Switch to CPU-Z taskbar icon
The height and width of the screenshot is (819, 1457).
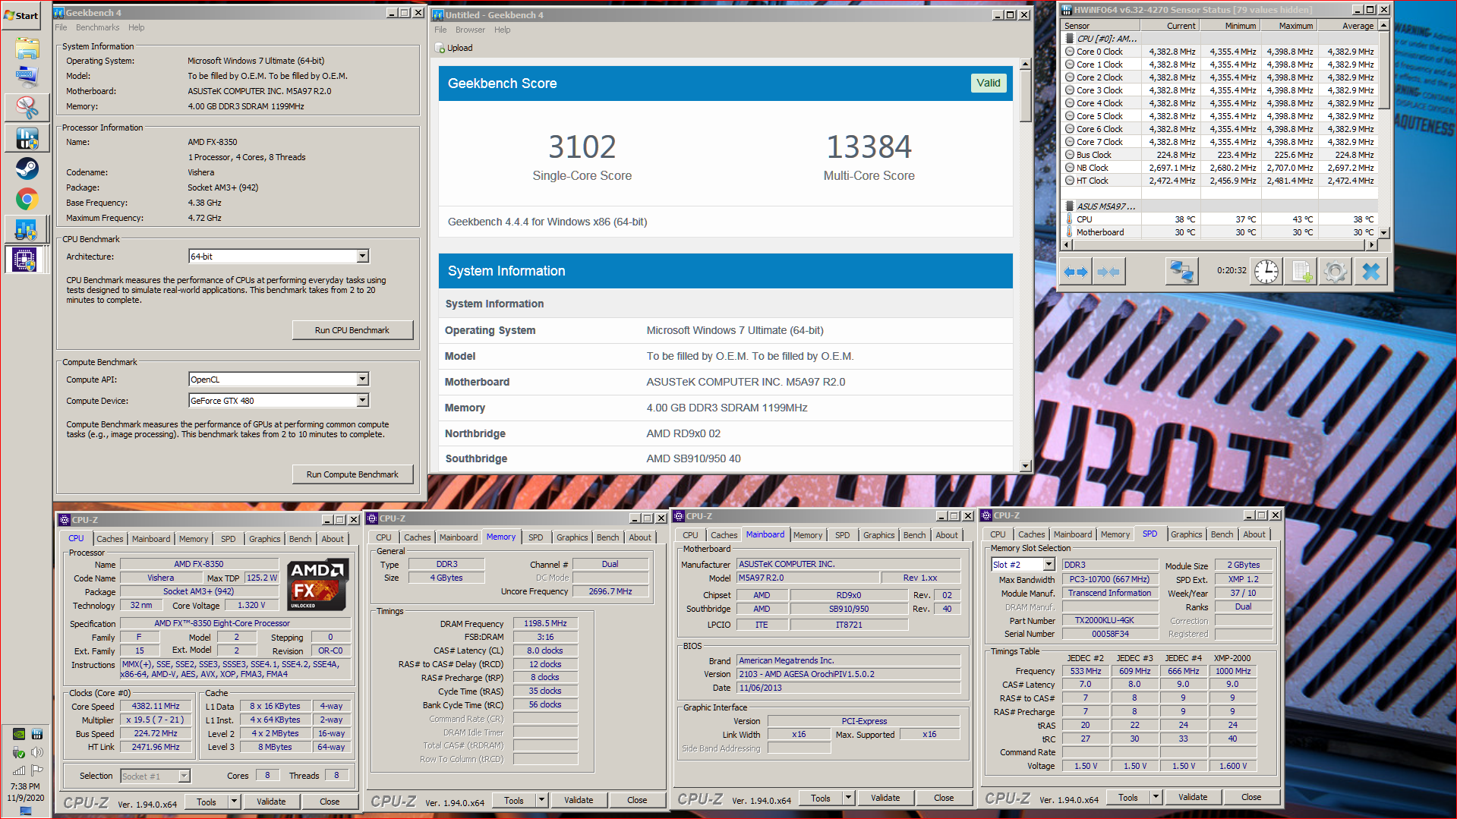click(x=27, y=260)
